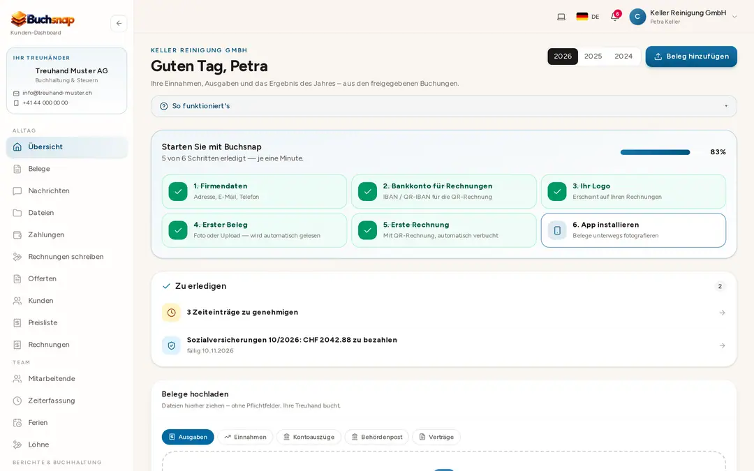Select the Ausgaben upload category
Image resolution: width=754 pixels, height=471 pixels.
pos(188,437)
